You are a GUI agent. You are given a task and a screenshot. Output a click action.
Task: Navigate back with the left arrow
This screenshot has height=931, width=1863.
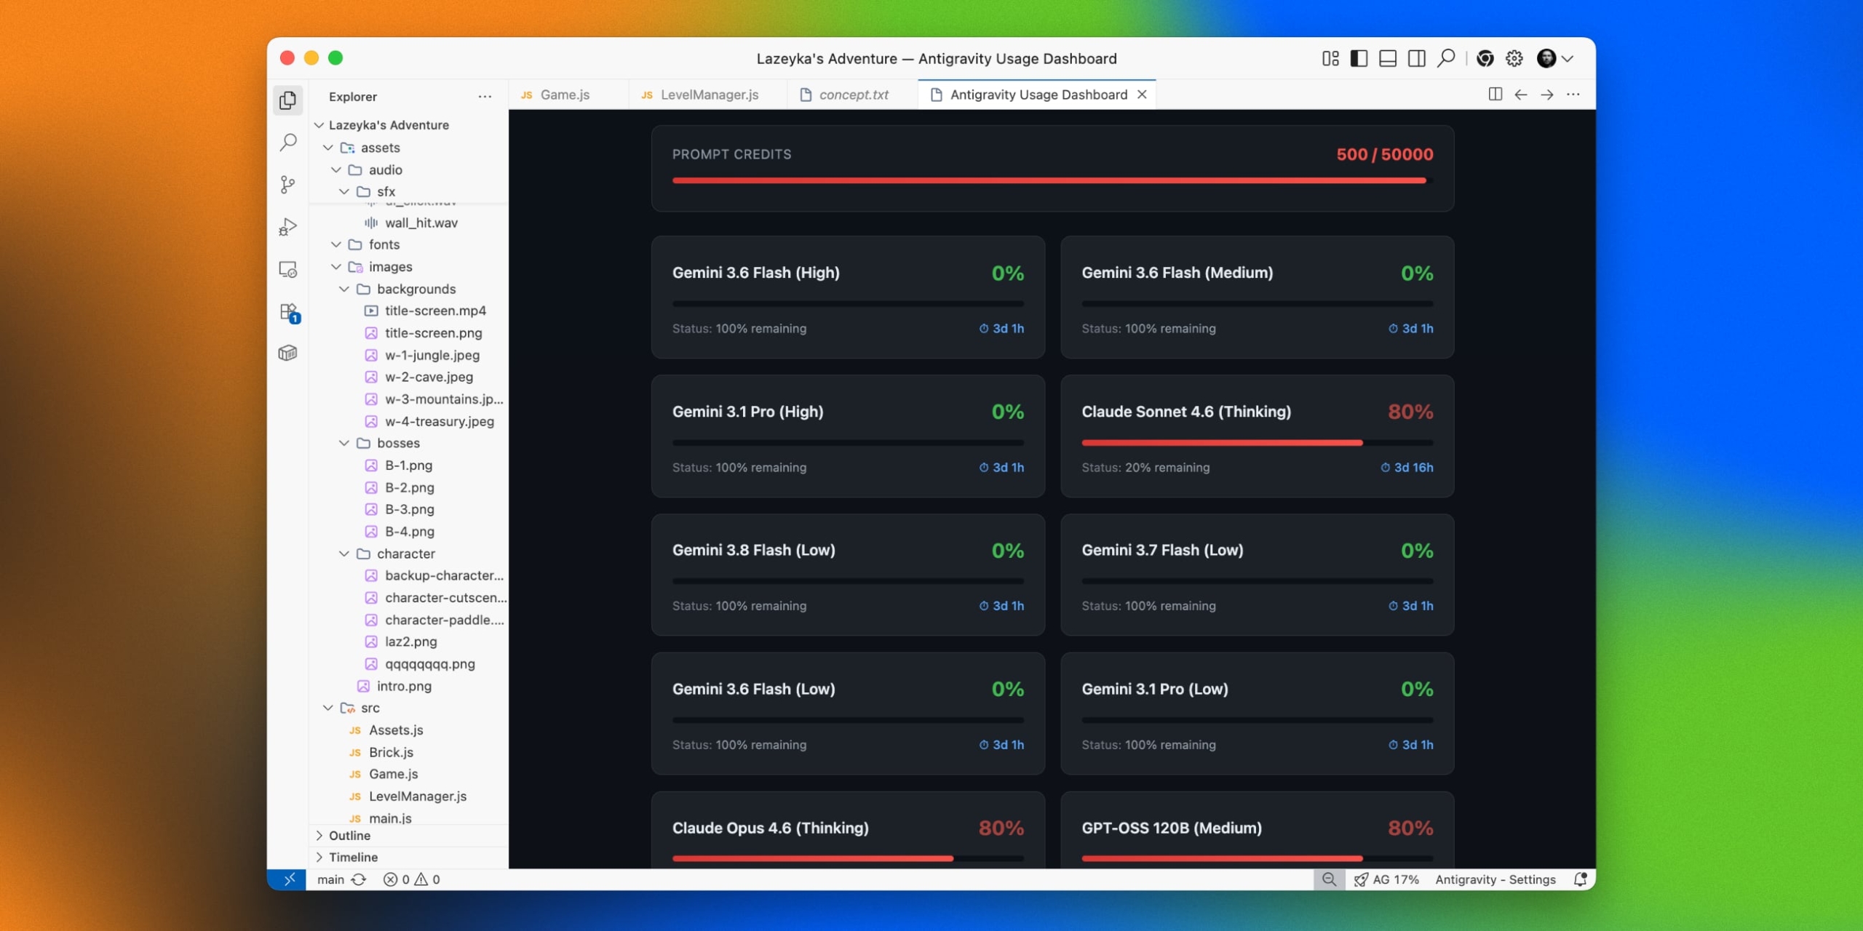(x=1521, y=95)
